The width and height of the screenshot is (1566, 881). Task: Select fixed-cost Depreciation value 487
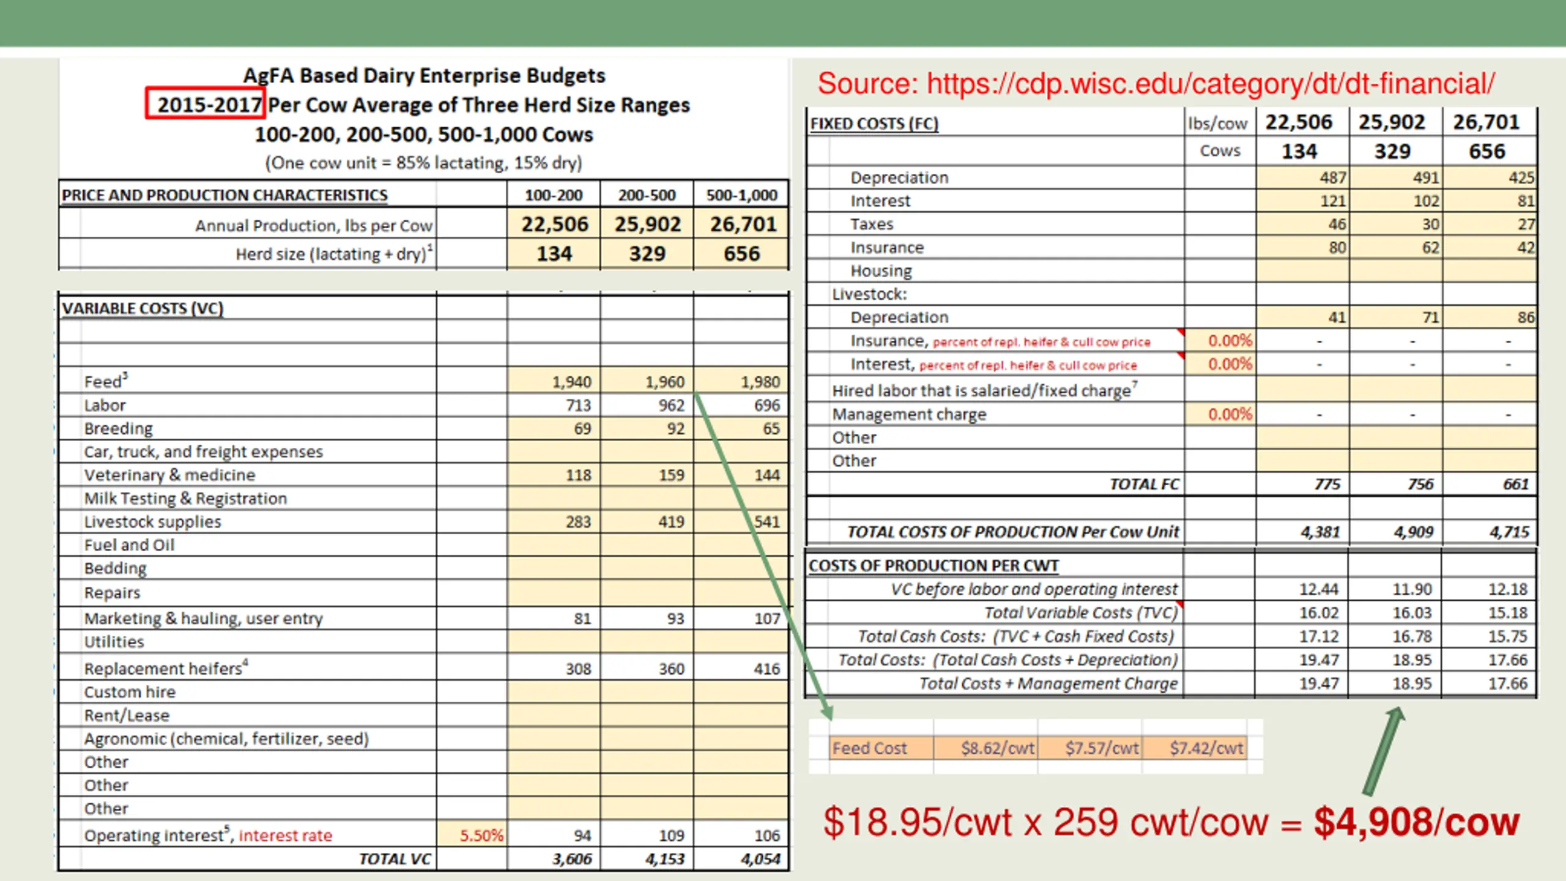pyautogui.click(x=1332, y=177)
